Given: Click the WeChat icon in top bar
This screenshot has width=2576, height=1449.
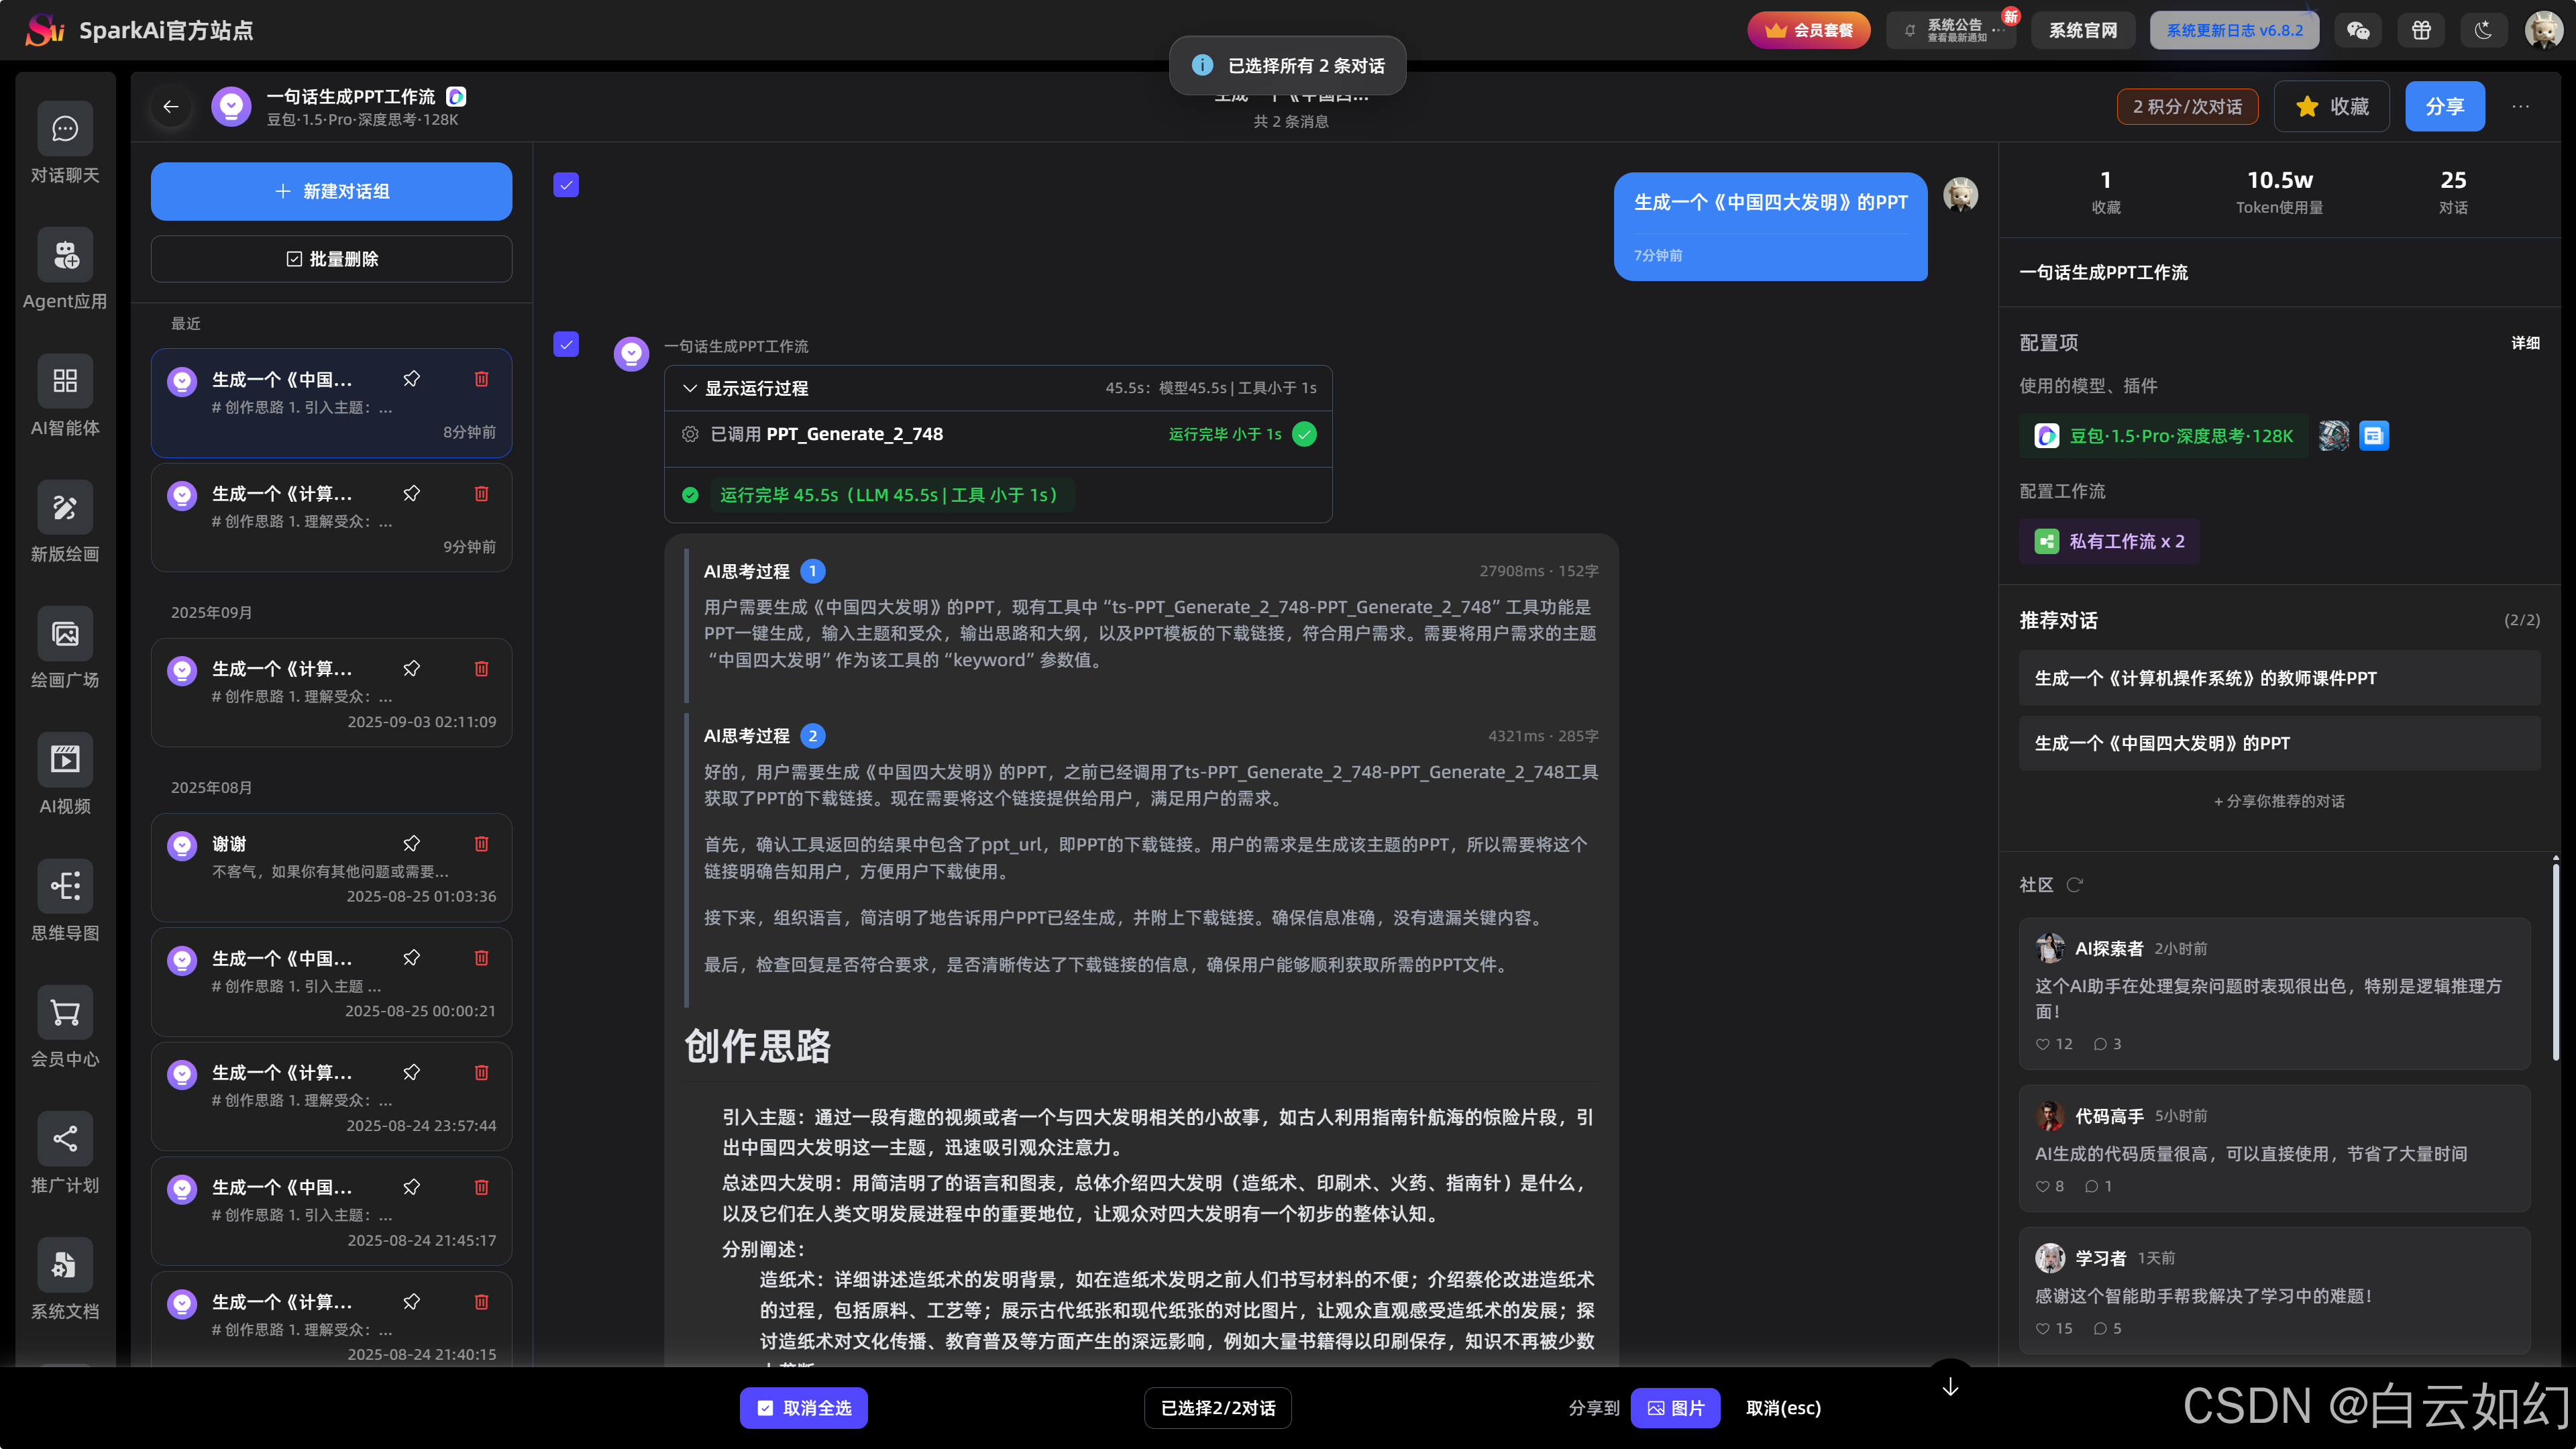Looking at the screenshot, I should pyautogui.click(x=2358, y=30).
